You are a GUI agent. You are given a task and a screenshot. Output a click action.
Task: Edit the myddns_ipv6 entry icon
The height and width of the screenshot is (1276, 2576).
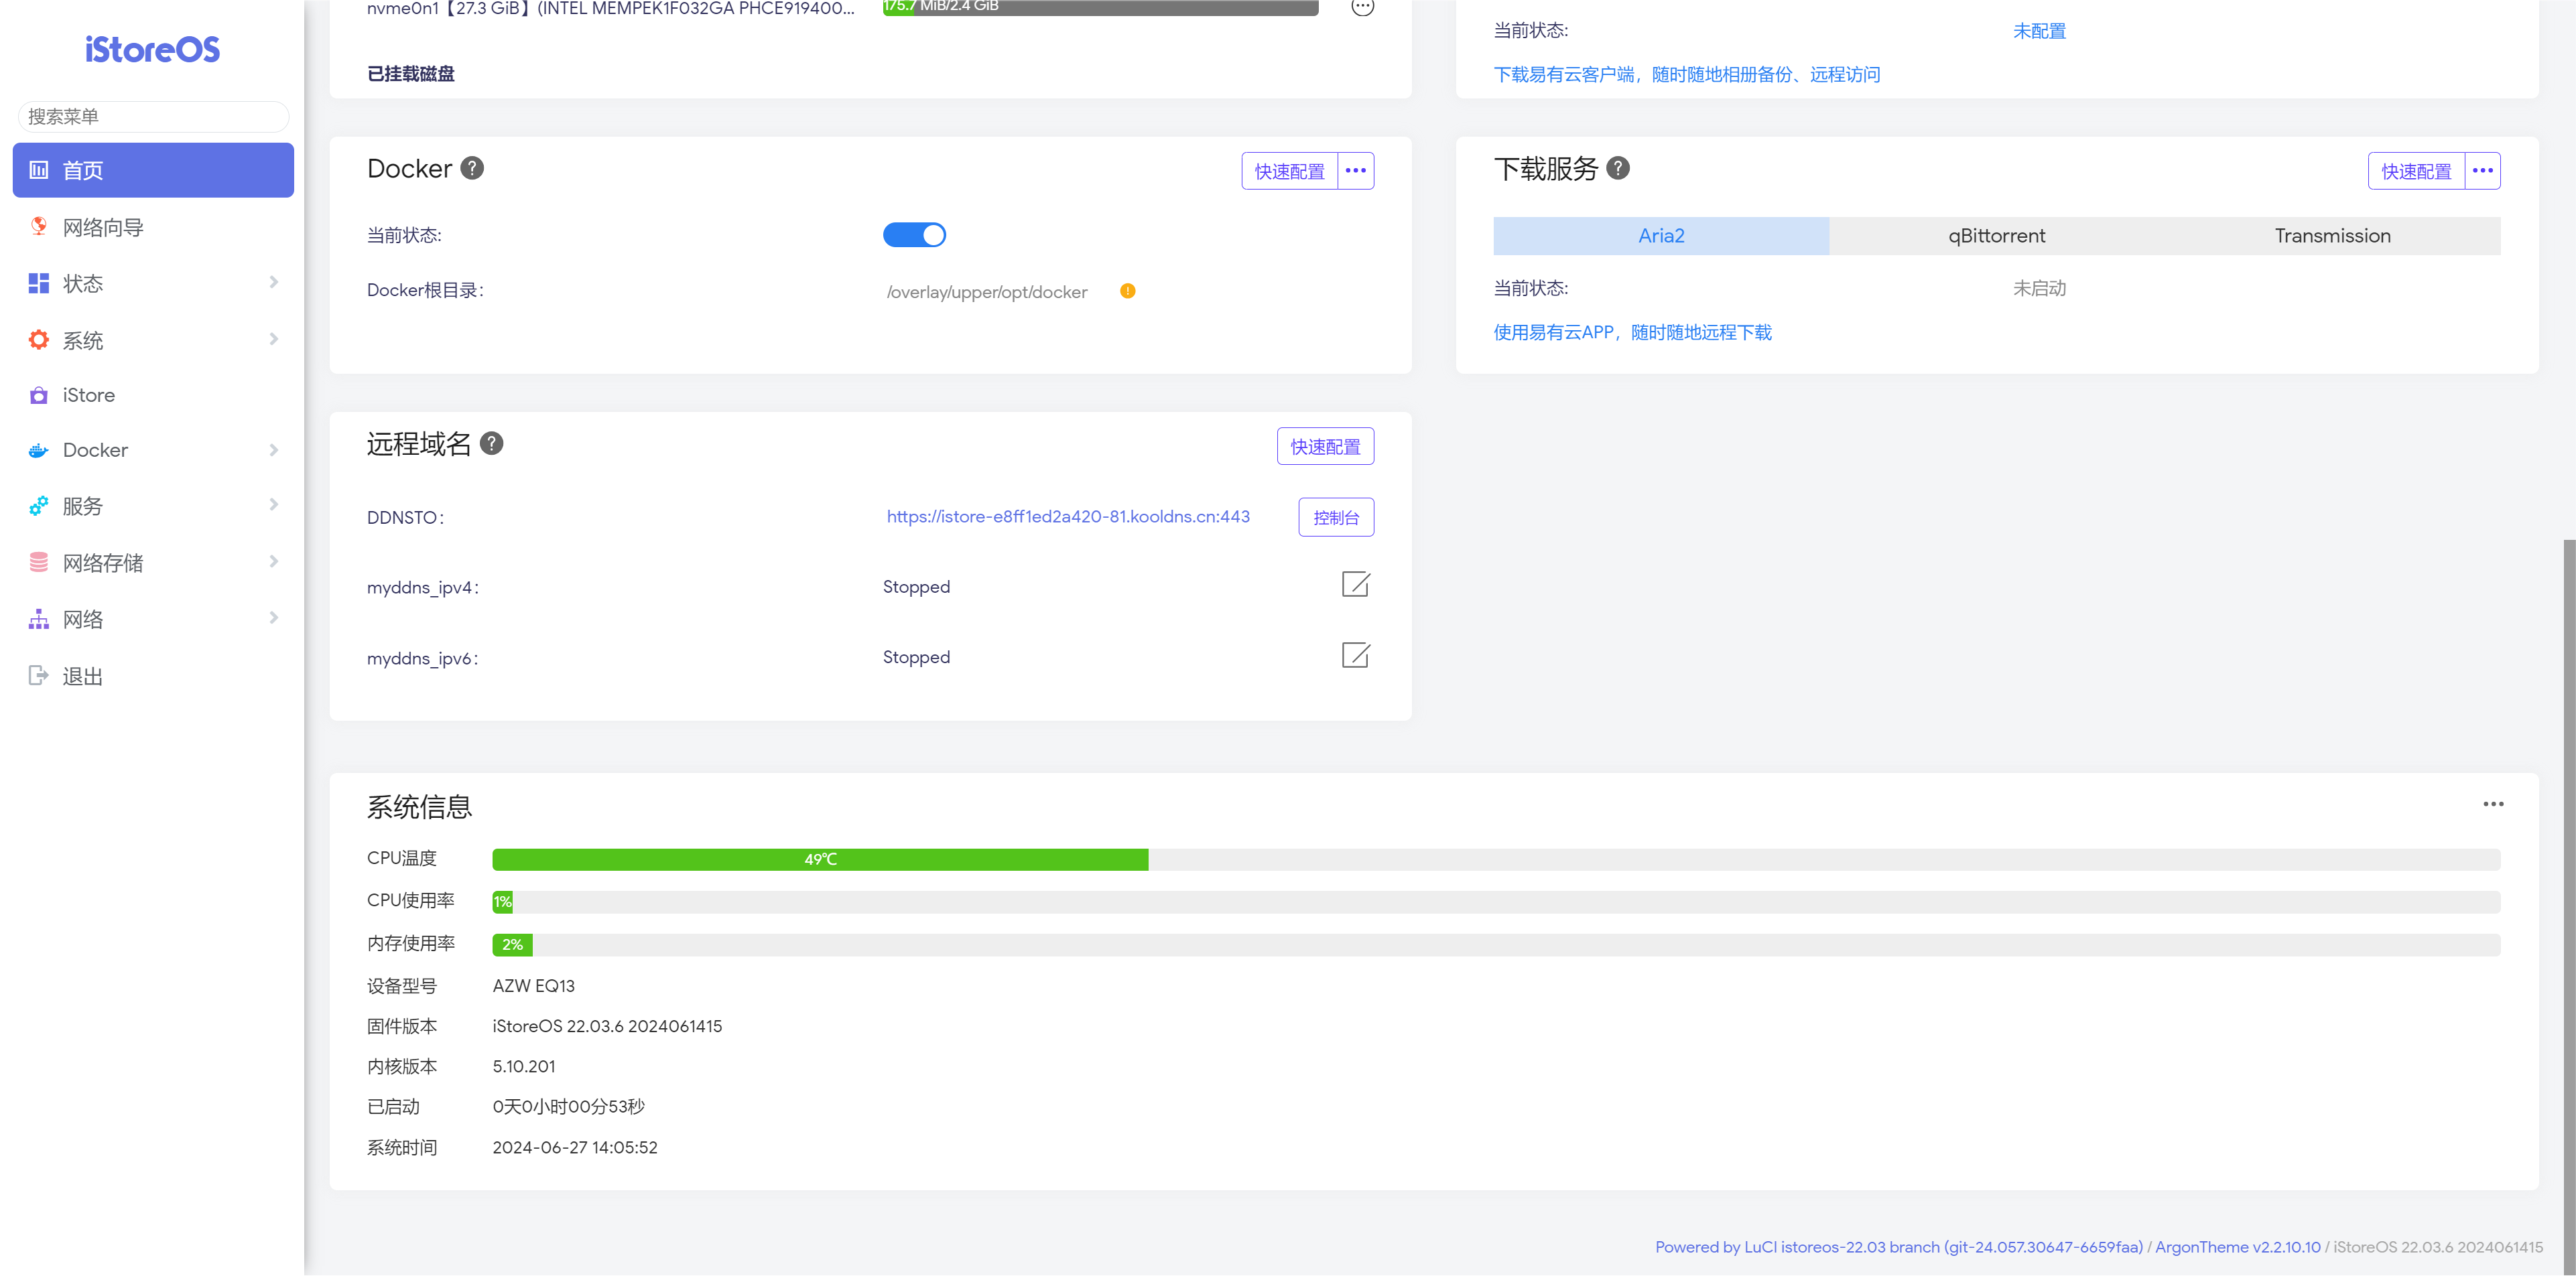(1355, 656)
